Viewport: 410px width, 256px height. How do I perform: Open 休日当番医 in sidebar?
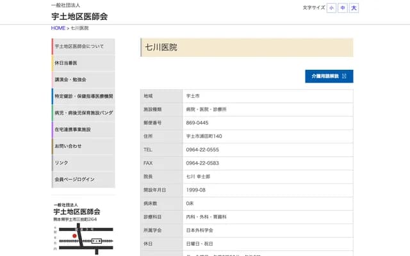point(83,63)
